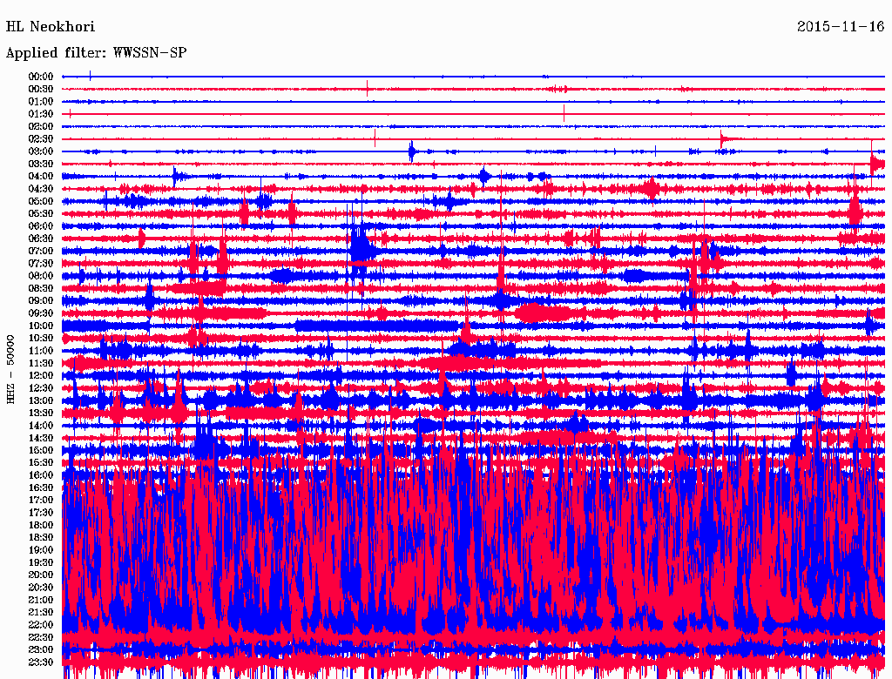This screenshot has width=892, height=679.
Task: Select the 21:00 time label
Action: coord(41,600)
